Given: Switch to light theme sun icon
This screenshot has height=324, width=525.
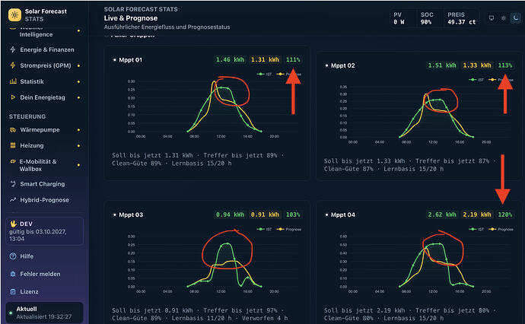Looking at the screenshot, I should coord(504,17).
